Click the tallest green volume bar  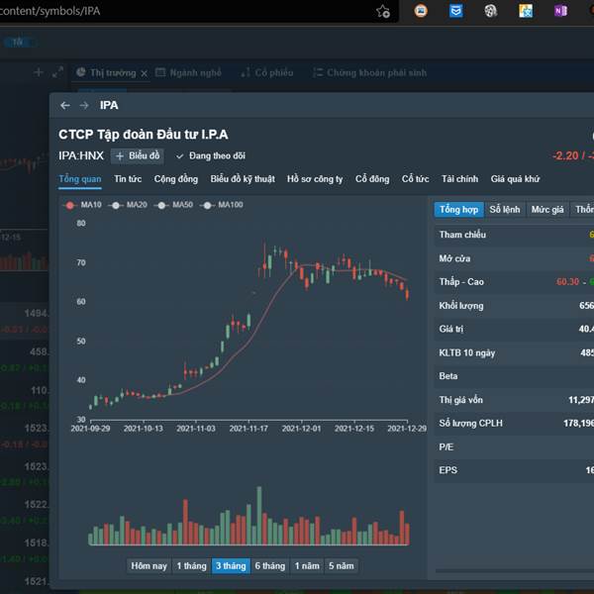(x=259, y=516)
